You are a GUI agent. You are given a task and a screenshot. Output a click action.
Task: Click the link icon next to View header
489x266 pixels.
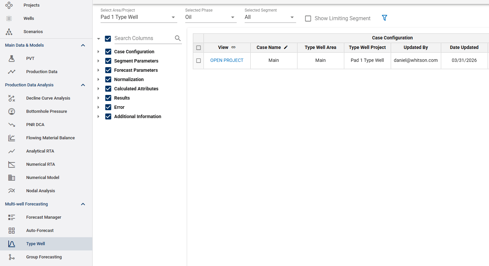233,48
